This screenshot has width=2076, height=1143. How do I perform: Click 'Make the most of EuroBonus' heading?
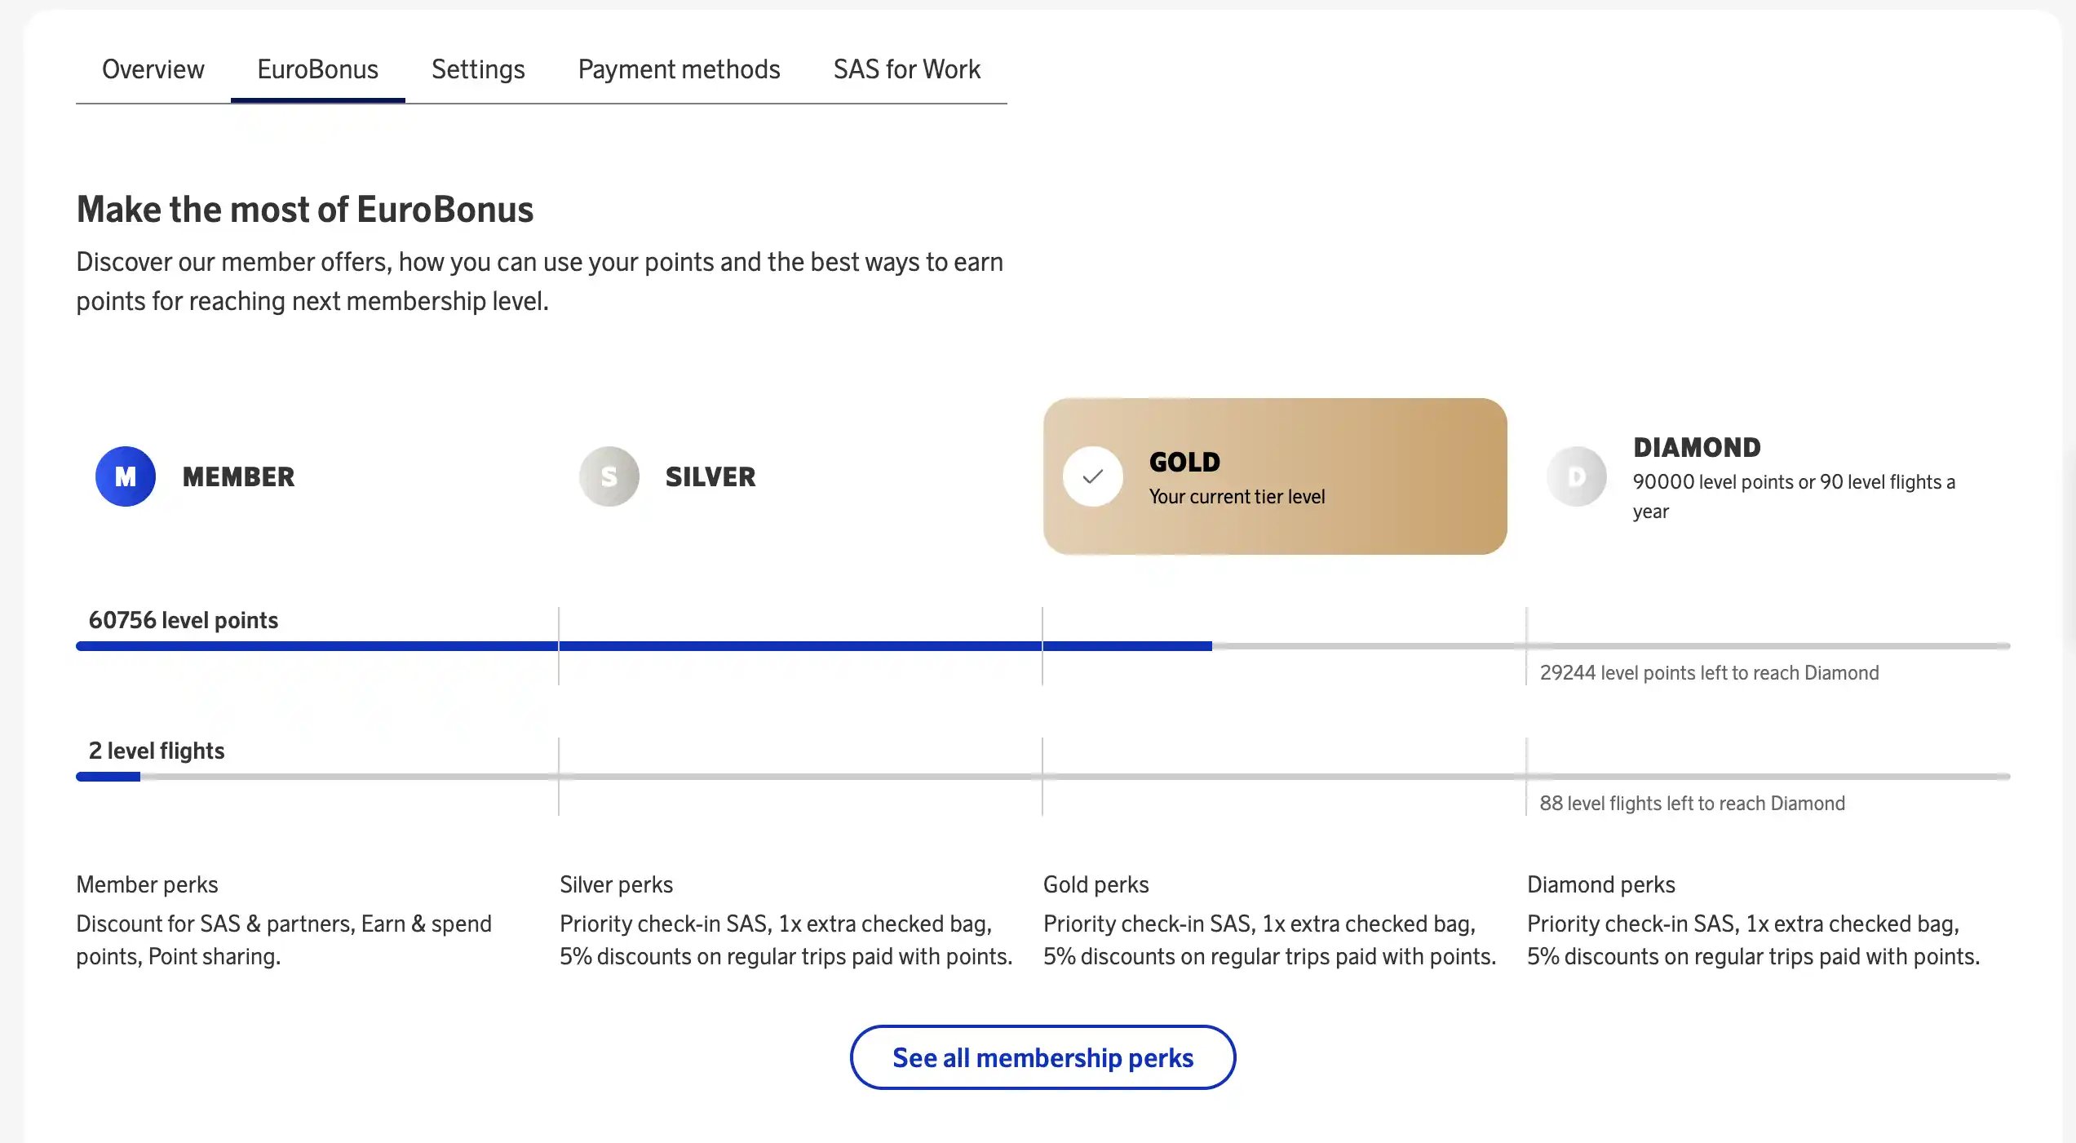tap(305, 210)
